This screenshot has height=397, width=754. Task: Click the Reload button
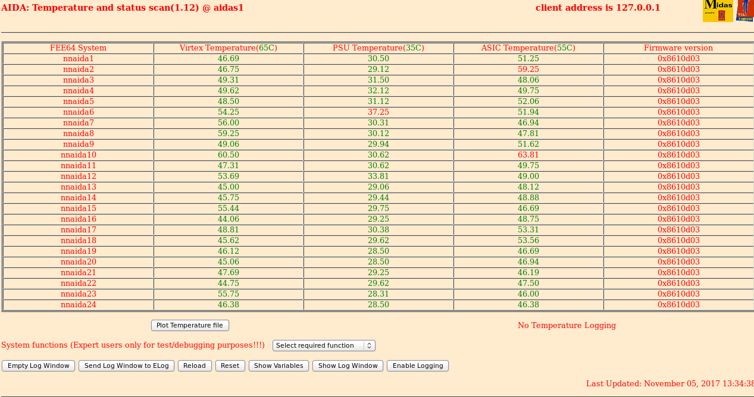click(195, 366)
